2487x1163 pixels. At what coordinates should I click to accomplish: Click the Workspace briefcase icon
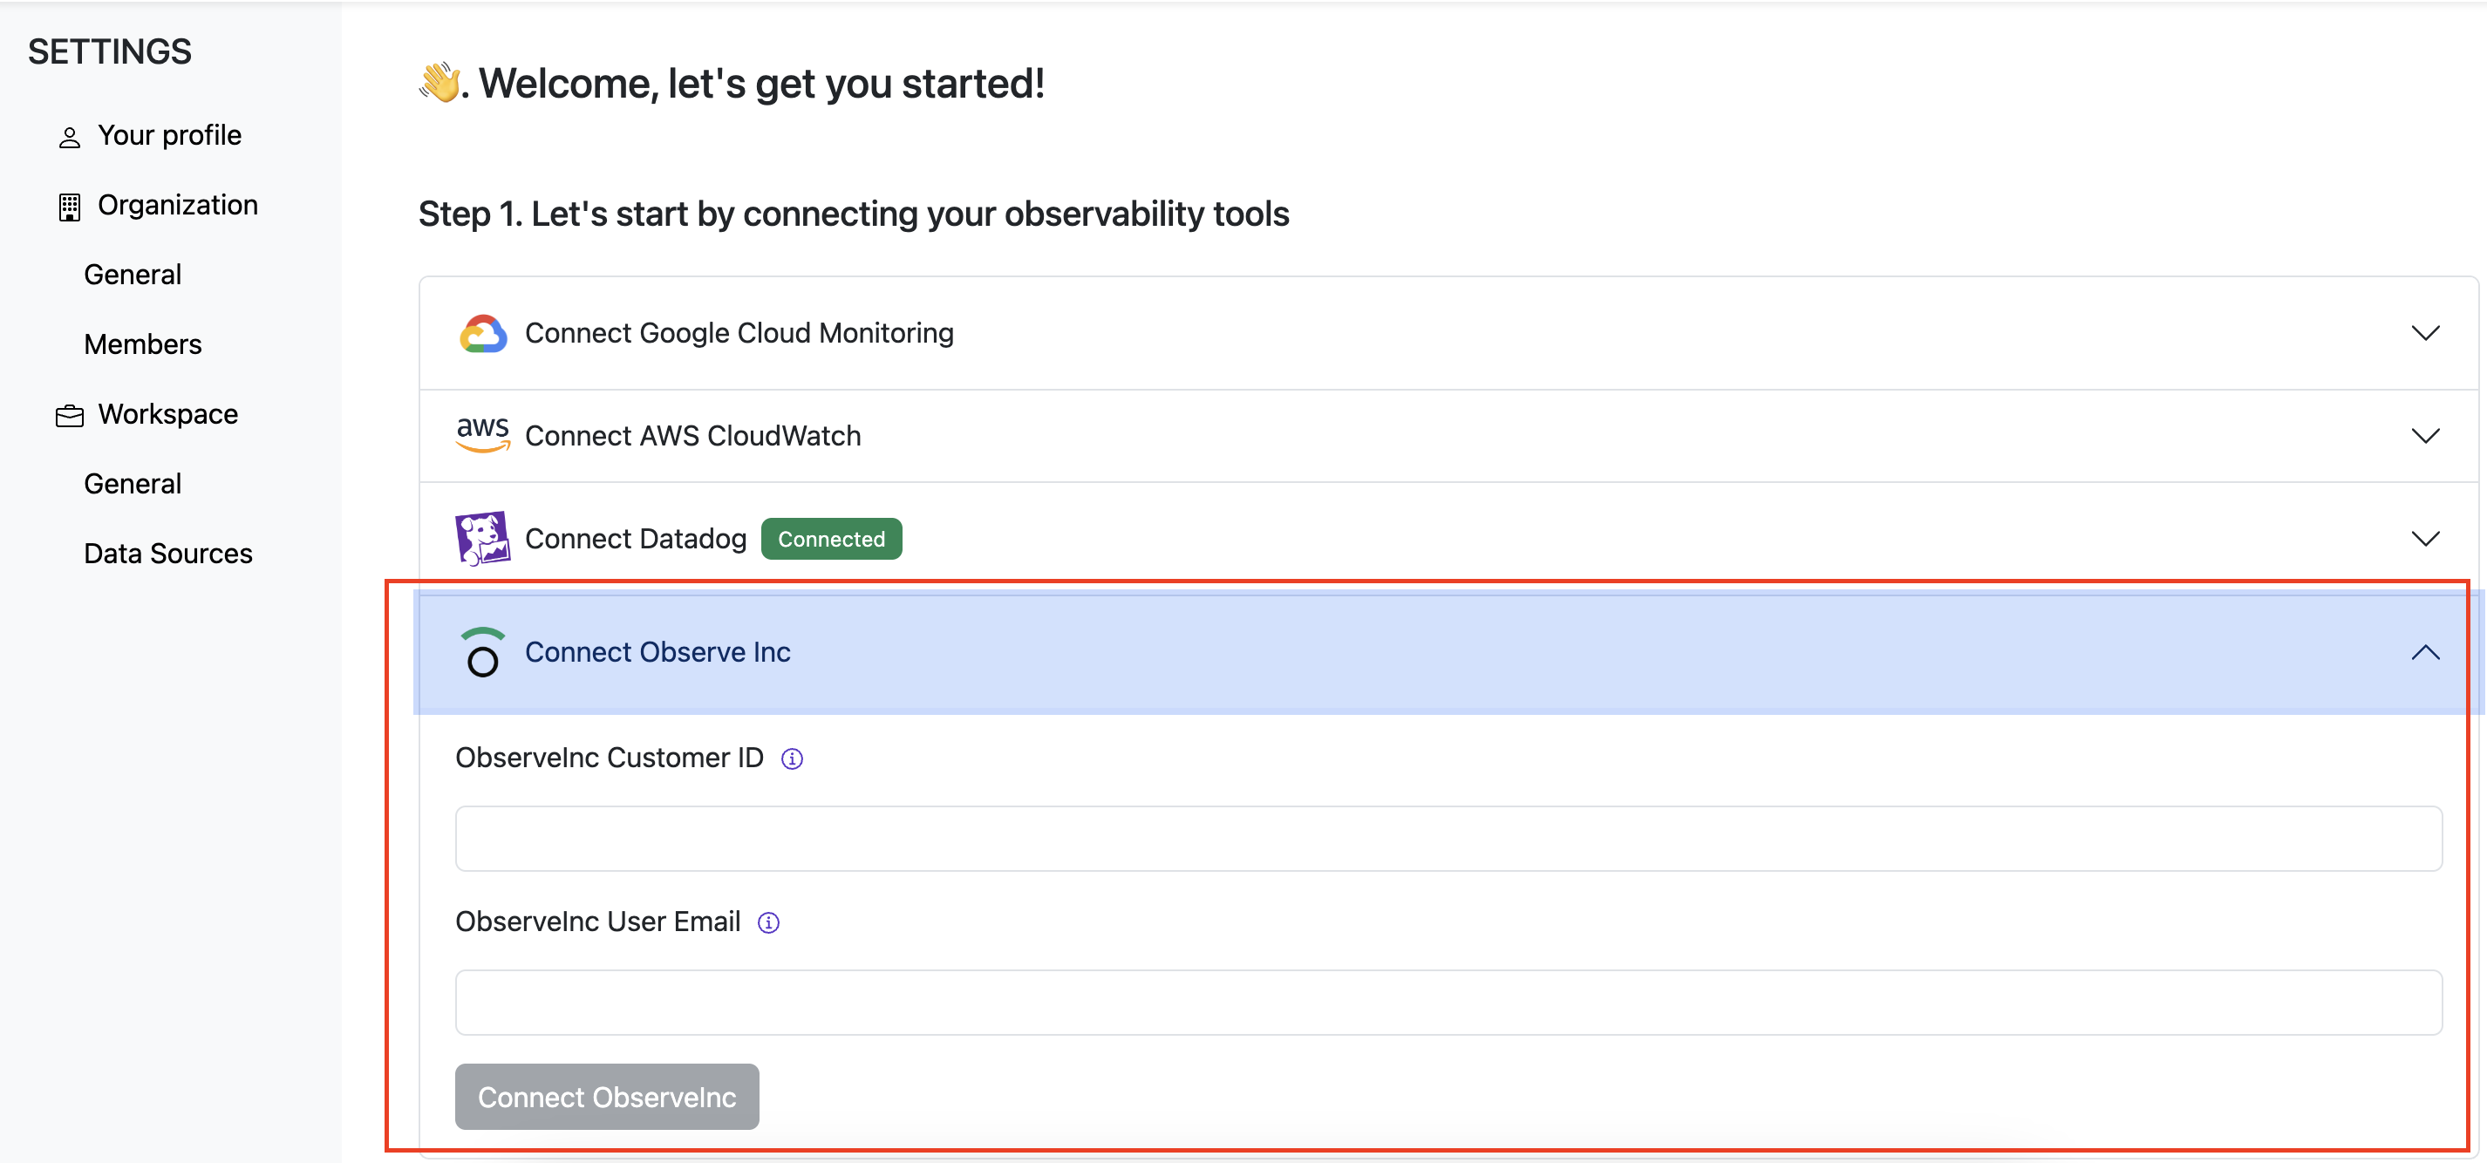coord(70,416)
